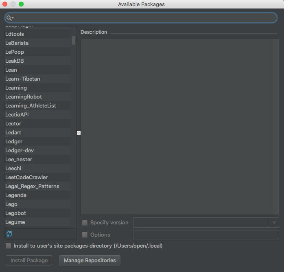Select the Learn-Tibetan package
The width and height of the screenshot is (284, 272).
tap(38, 79)
